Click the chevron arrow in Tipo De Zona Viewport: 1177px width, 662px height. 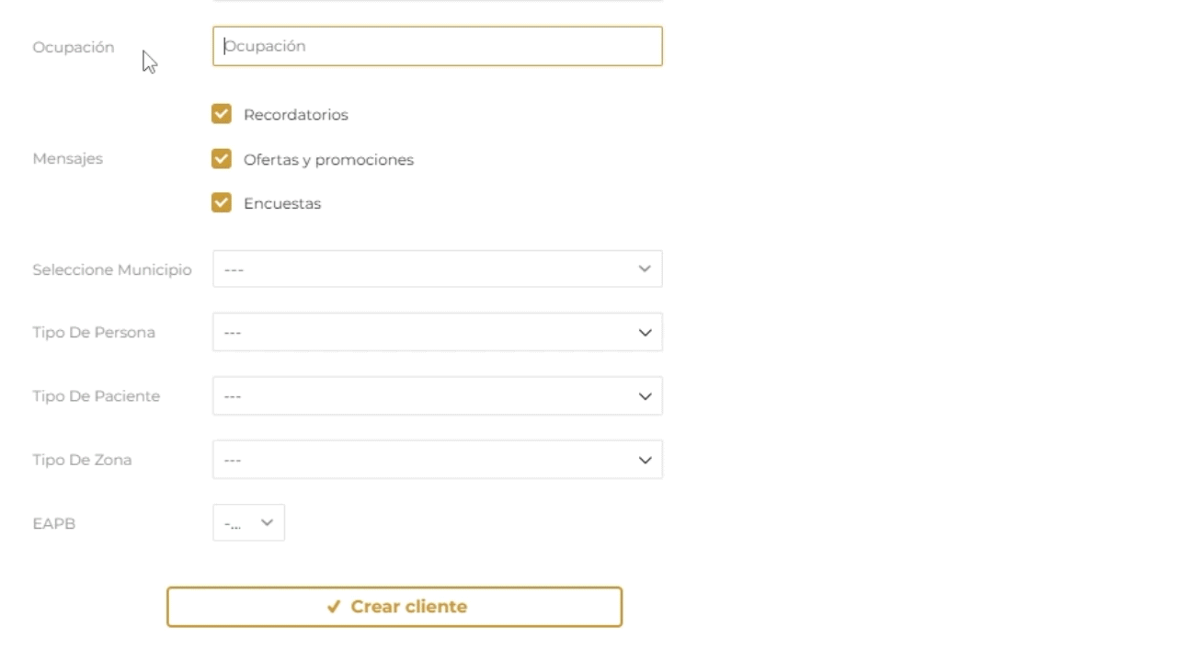645,460
